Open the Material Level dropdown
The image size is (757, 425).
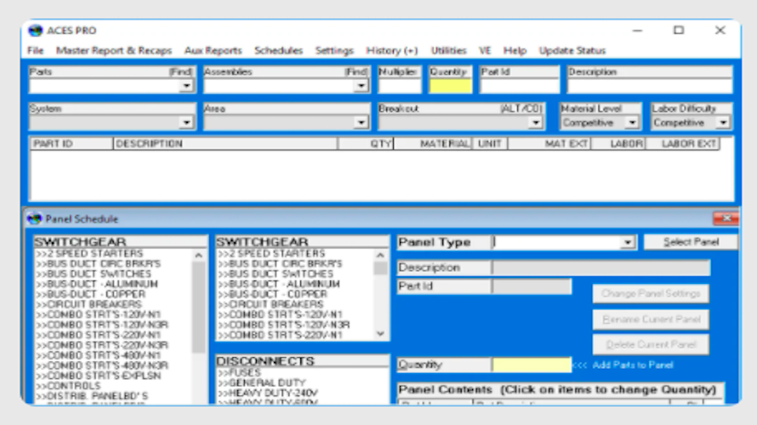632,122
